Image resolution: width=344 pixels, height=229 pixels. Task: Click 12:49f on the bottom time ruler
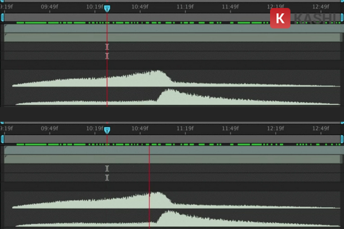pyautogui.click(x=320, y=129)
